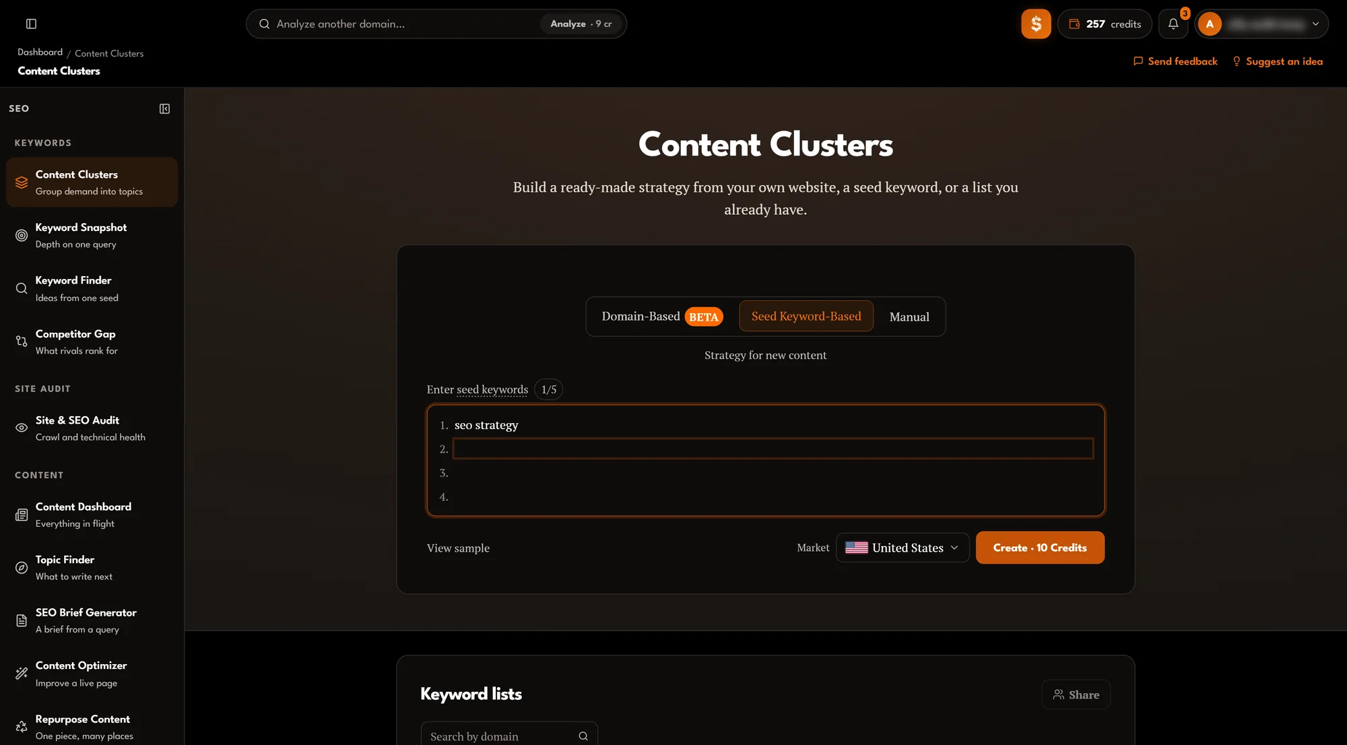Click 'Strategy for new content' caption
1347x745 pixels.
[765, 355]
